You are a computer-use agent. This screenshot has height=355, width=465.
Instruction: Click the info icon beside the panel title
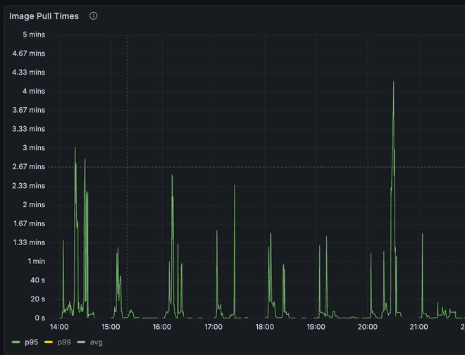pyautogui.click(x=94, y=15)
